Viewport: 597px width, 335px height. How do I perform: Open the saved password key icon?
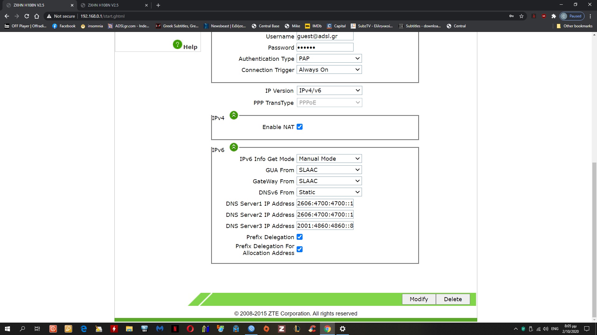pyautogui.click(x=511, y=16)
